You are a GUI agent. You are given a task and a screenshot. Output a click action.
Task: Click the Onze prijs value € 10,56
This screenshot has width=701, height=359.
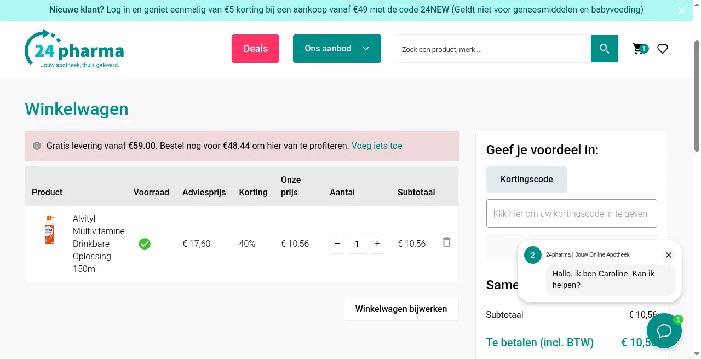pos(295,244)
